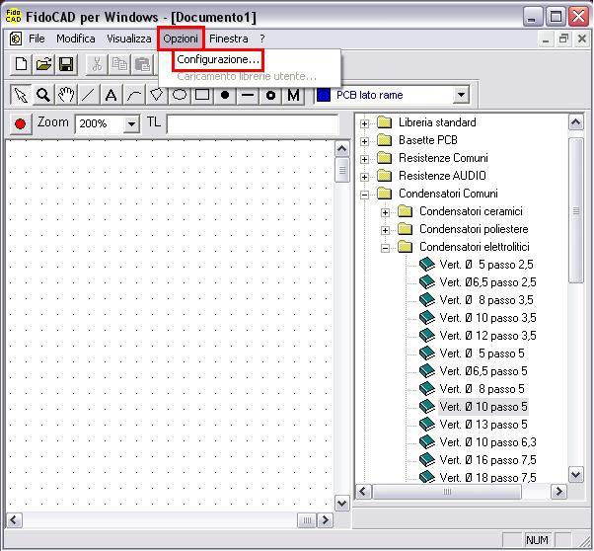
Task: Open the File menu
Action: point(37,39)
